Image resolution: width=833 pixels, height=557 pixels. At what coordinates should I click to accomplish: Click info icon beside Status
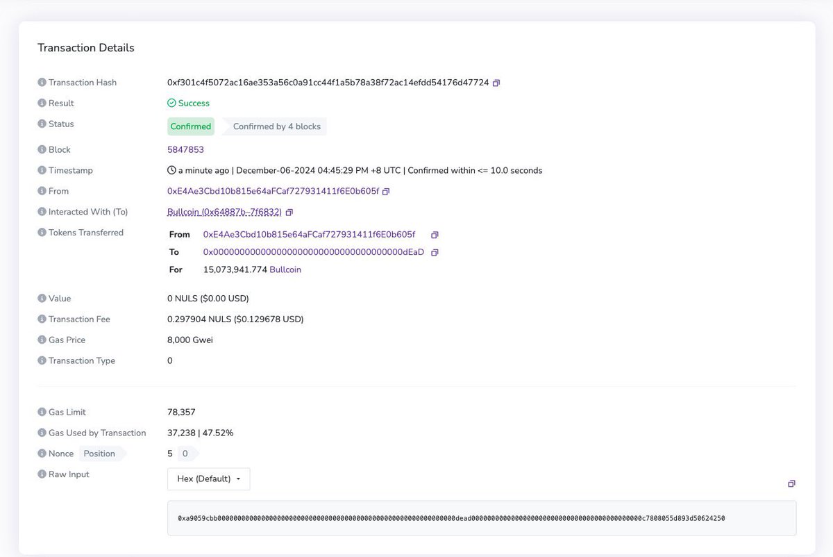[x=42, y=124]
